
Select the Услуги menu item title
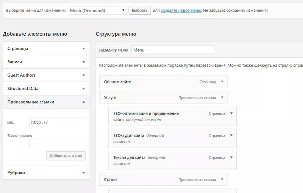pos(110,98)
